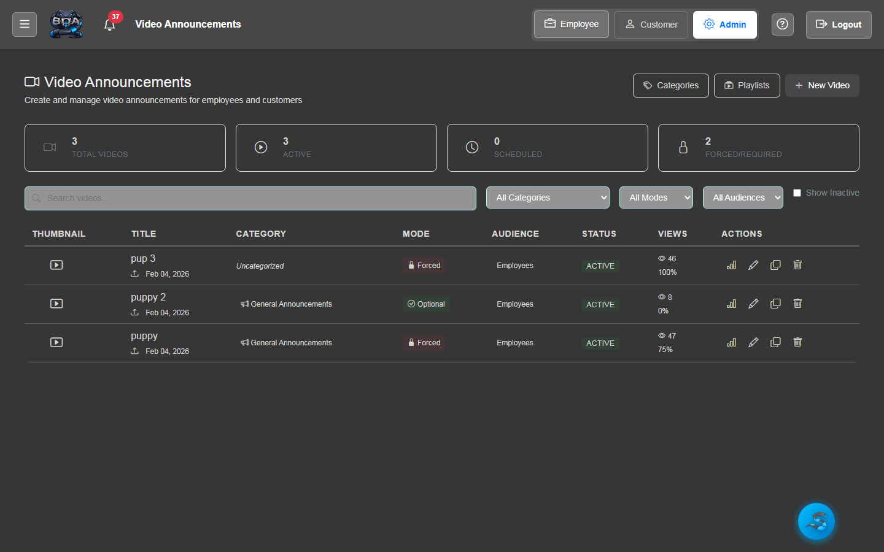The height and width of the screenshot is (552, 884).
Task: Play the puppy video thumbnail
Action: click(x=56, y=342)
